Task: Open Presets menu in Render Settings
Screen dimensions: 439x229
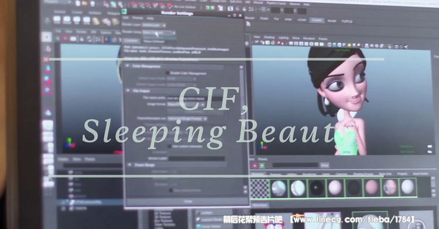Action: click(138, 18)
